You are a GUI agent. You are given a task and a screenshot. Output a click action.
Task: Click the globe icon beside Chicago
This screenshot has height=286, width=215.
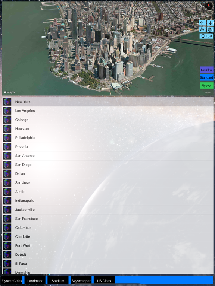pos(7,120)
